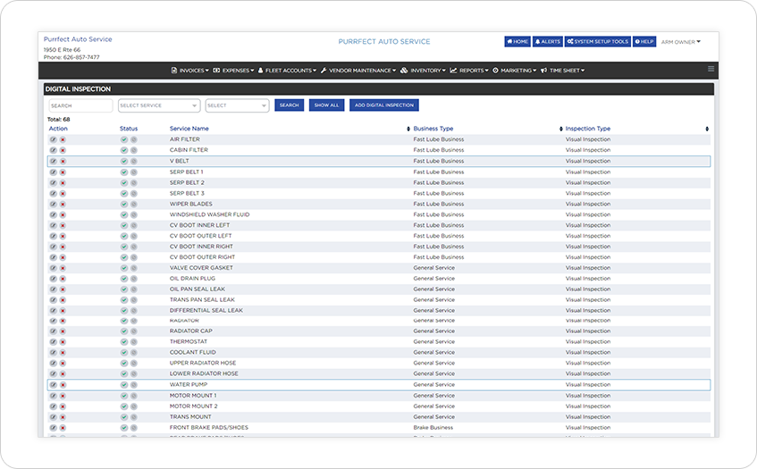The image size is (757, 469).
Task: Activate status for AIR FILTER (green check)
Action: pyautogui.click(x=124, y=139)
